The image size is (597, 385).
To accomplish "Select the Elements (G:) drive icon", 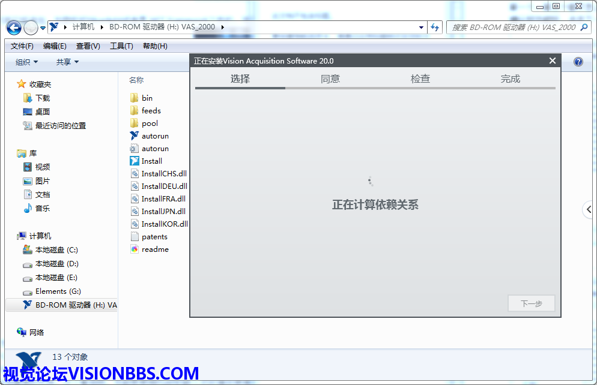I will click(x=27, y=291).
